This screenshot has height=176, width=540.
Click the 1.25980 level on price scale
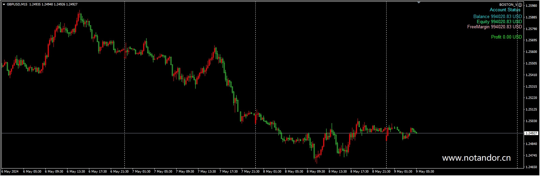[x=531, y=6]
